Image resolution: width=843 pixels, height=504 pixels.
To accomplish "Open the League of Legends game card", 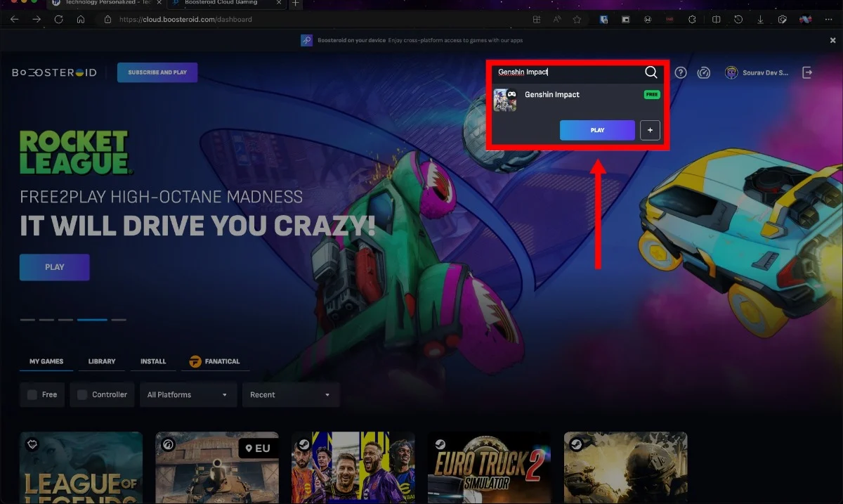I will [x=81, y=467].
